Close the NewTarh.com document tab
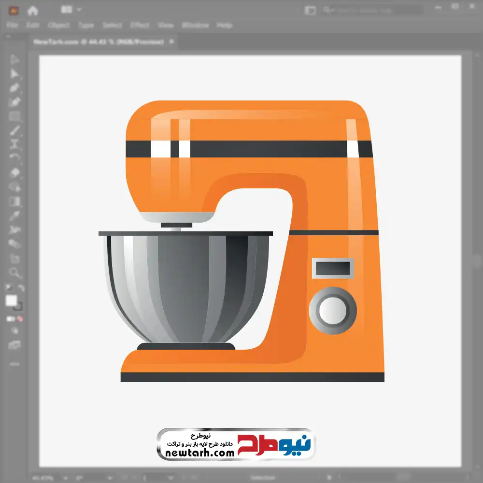 170,42
